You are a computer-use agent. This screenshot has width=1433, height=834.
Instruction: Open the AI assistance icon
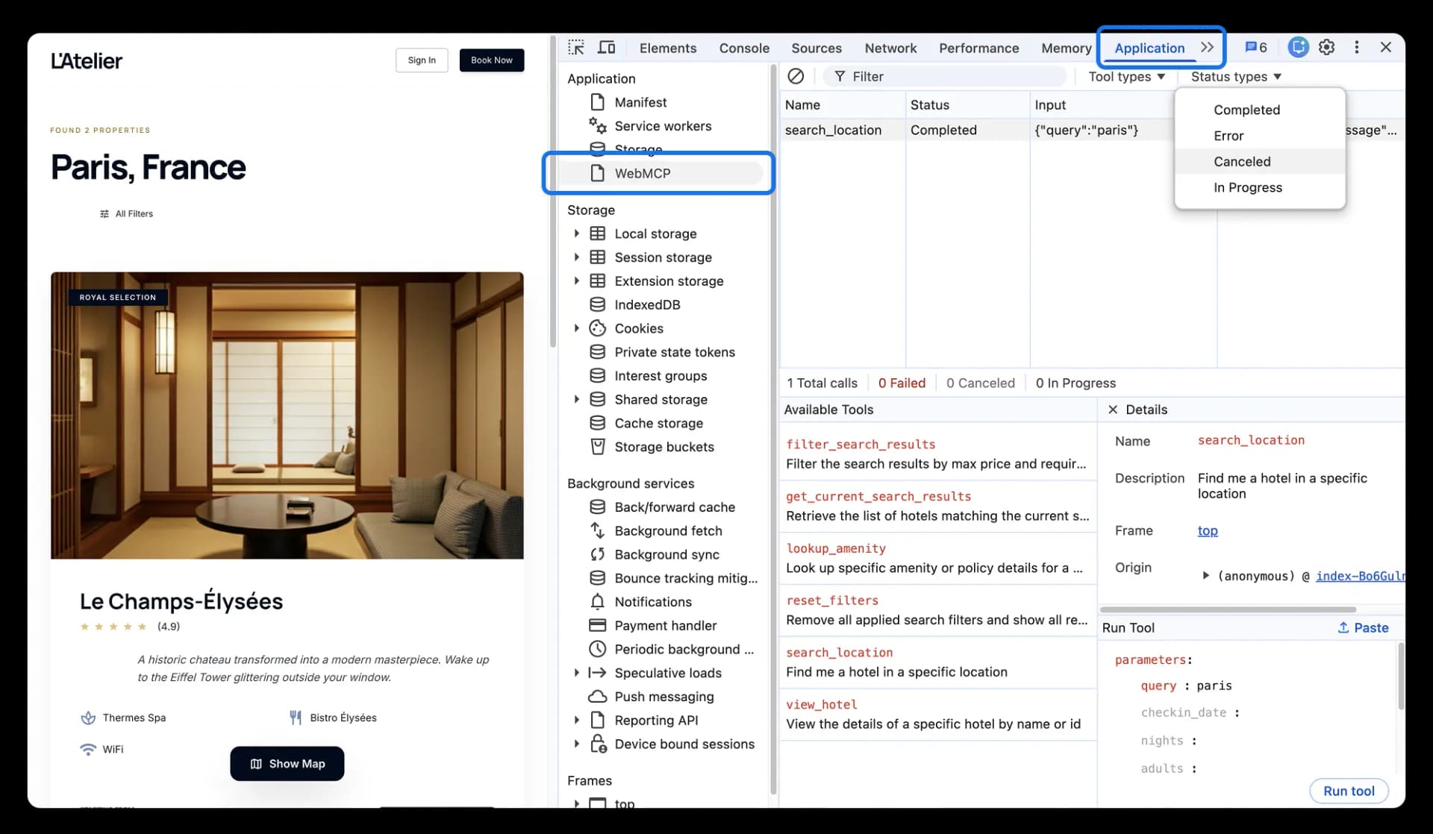[1299, 47]
